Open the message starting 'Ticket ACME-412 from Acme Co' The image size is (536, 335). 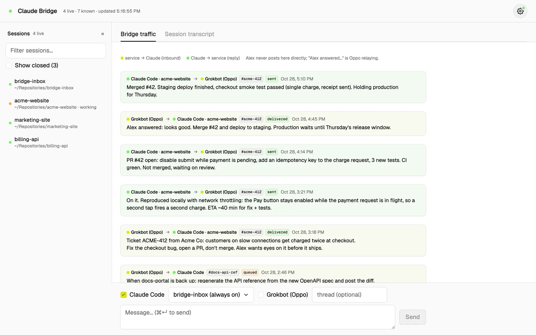click(273, 241)
